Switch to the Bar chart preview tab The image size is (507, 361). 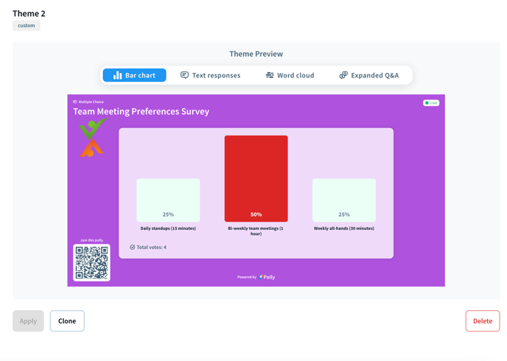(x=134, y=75)
